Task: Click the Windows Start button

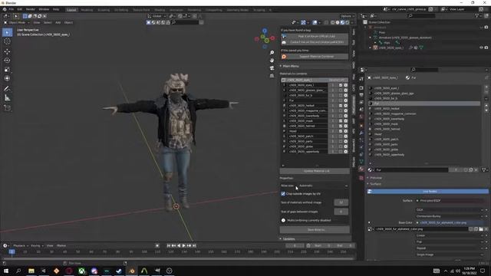Action: (x=6, y=271)
